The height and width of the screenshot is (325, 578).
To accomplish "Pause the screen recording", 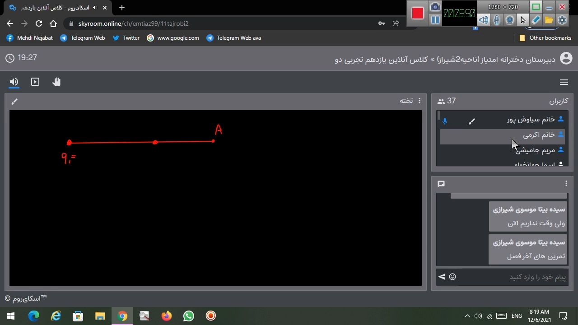I will coord(435,20).
